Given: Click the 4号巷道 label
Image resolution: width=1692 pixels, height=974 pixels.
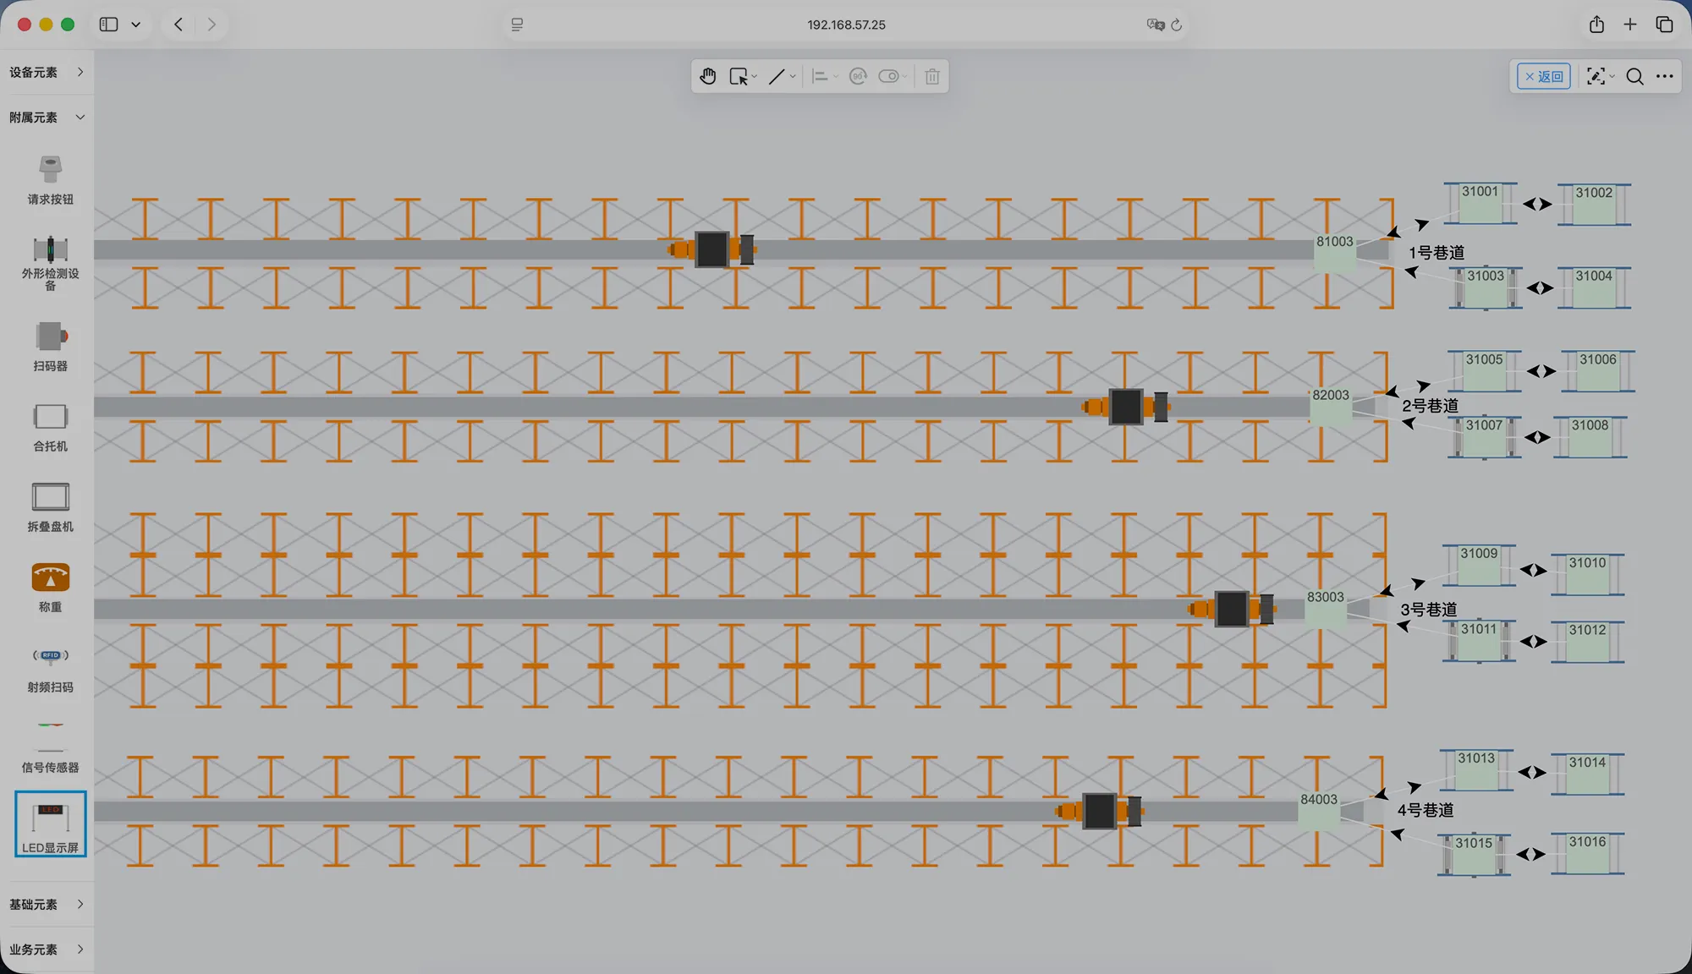Looking at the screenshot, I should [x=1426, y=810].
